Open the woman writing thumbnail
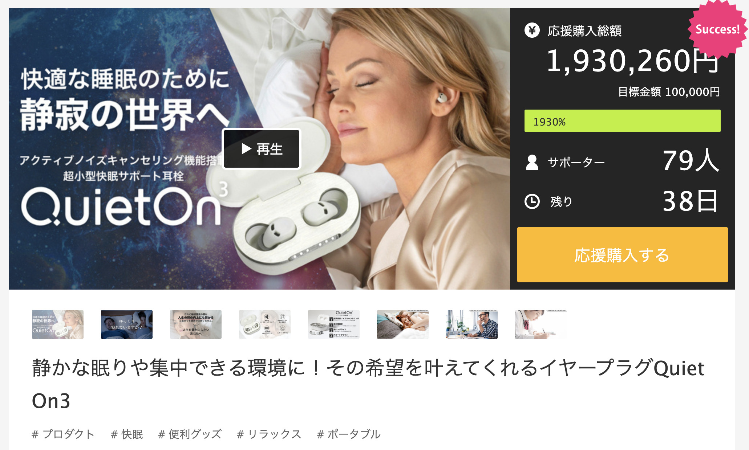This screenshot has height=450, width=749. coord(541,324)
